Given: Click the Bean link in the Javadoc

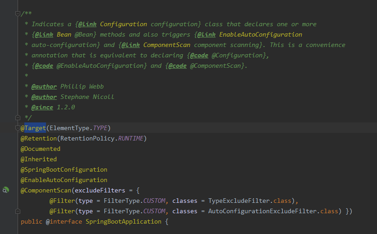Looking at the screenshot, I should tap(64, 34).
